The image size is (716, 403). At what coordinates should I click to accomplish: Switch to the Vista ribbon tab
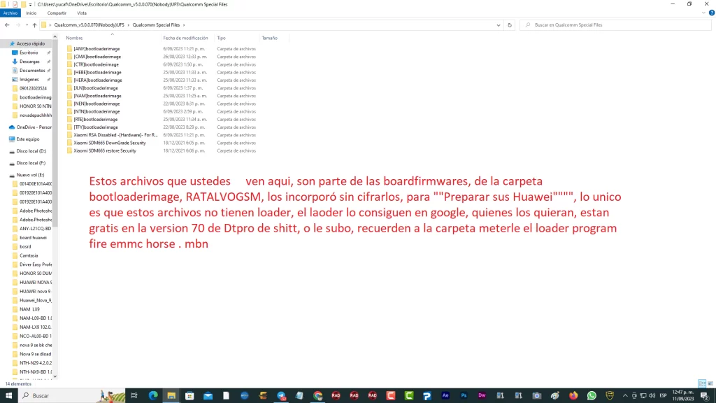pyautogui.click(x=82, y=13)
